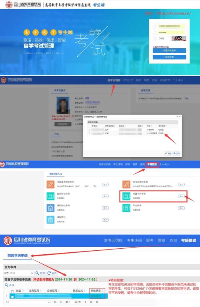Click 进入 button for 课程免试申请
The width and height of the screenshot is (200, 307).
click(105, 208)
